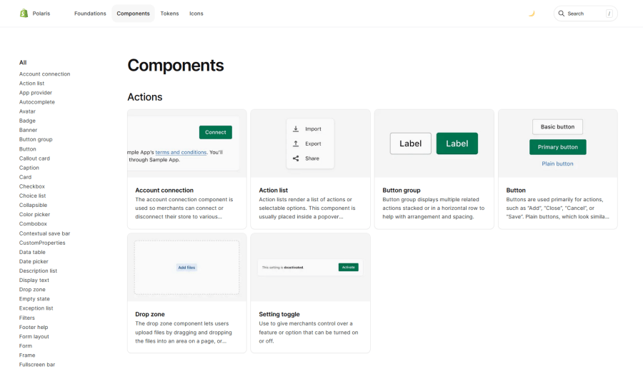Open Exception list in the sidebar
This screenshot has height=369, width=643.
click(x=36, y=308)
